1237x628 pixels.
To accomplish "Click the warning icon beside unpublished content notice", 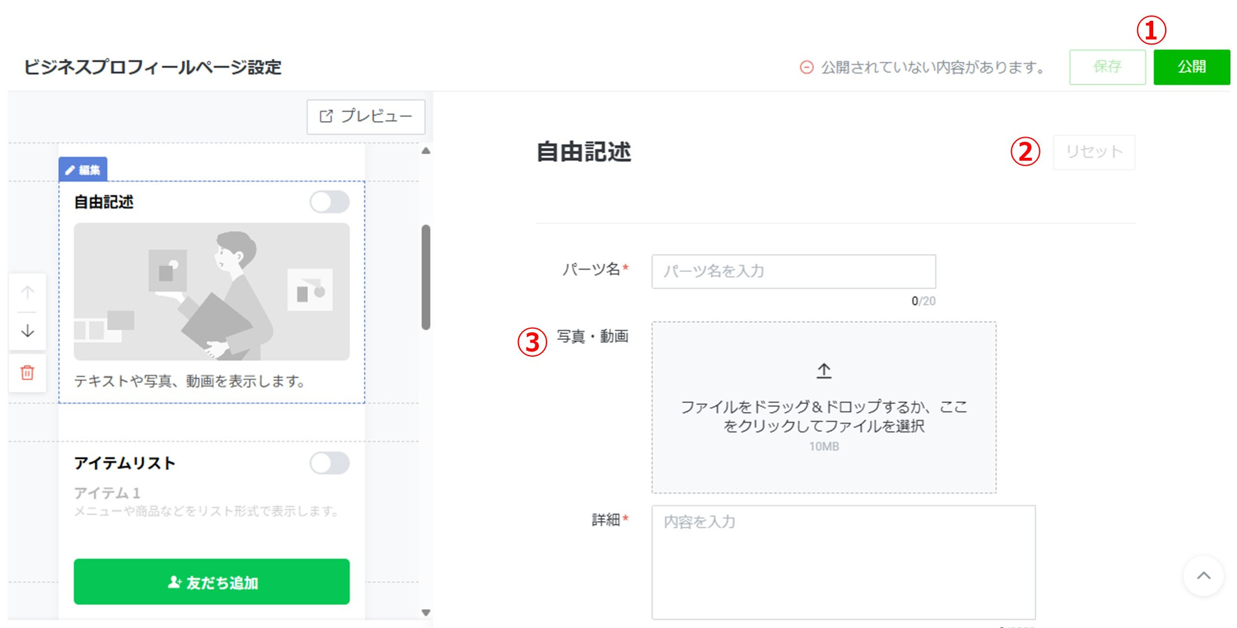I will click(x=807, y=68).
